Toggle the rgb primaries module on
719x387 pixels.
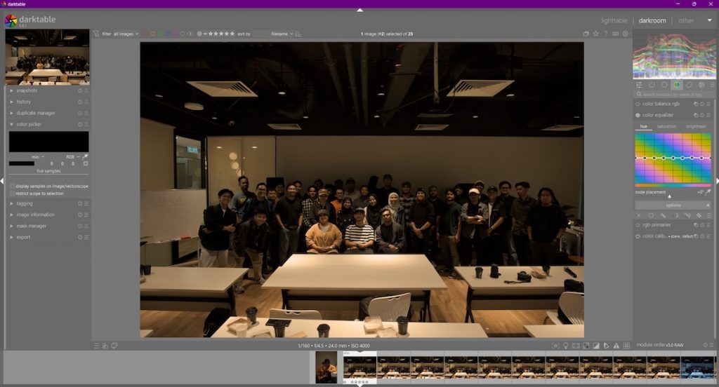point(638,225)
